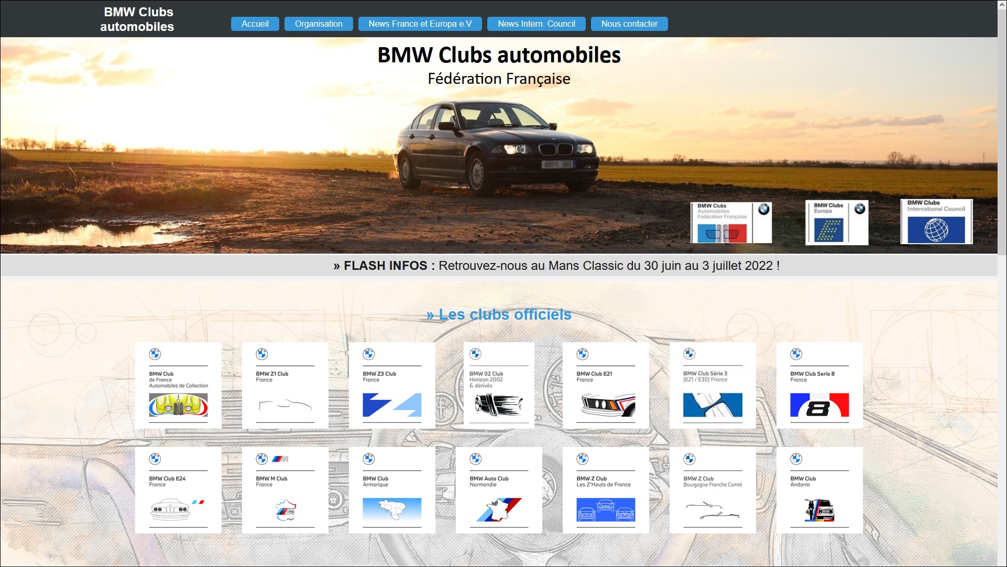The height and width of the screenshot is (567, 1007).
Task: Click the BMW Clubs automobiles site title
Action: (137, 19)
